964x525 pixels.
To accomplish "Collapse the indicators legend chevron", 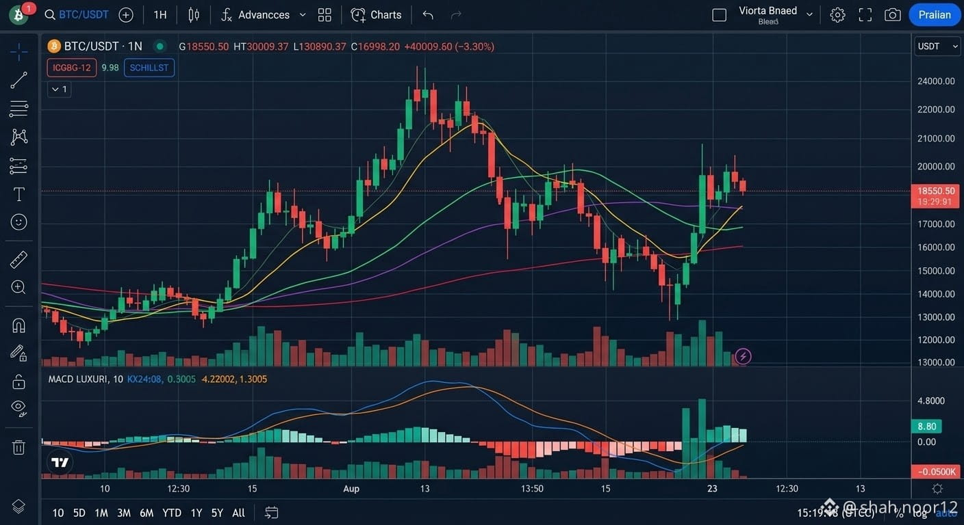I will (x=60, y=89).
